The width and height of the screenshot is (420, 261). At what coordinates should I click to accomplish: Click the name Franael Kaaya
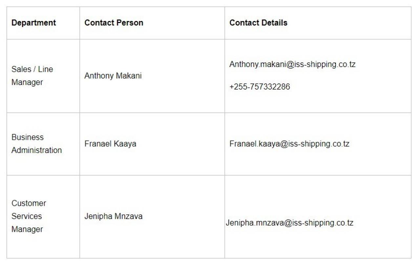tap(110, 144)
